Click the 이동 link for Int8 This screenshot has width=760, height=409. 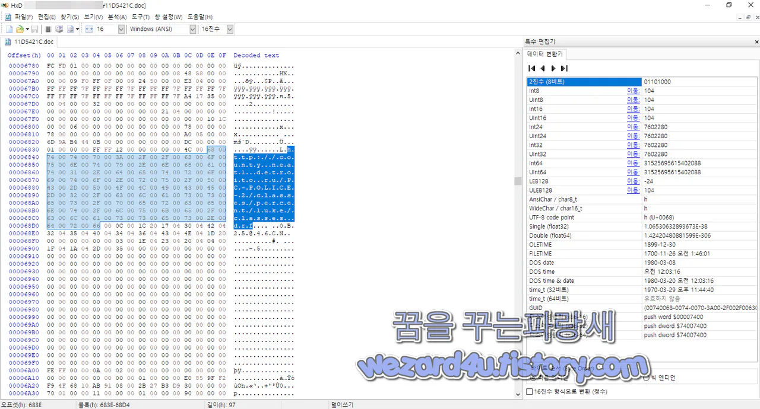pos(634,91)
